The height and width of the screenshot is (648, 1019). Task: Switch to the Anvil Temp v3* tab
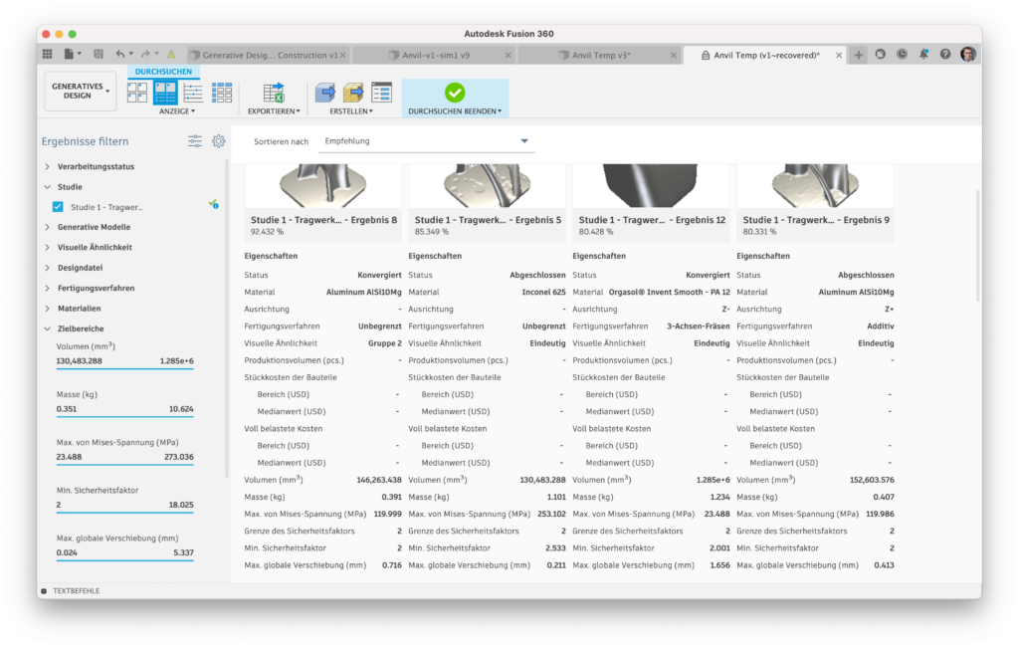(x=601, y=56)
